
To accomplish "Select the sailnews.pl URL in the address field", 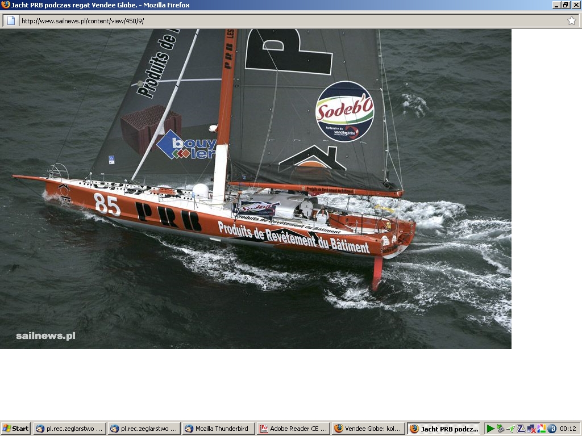I will point(82,21).
